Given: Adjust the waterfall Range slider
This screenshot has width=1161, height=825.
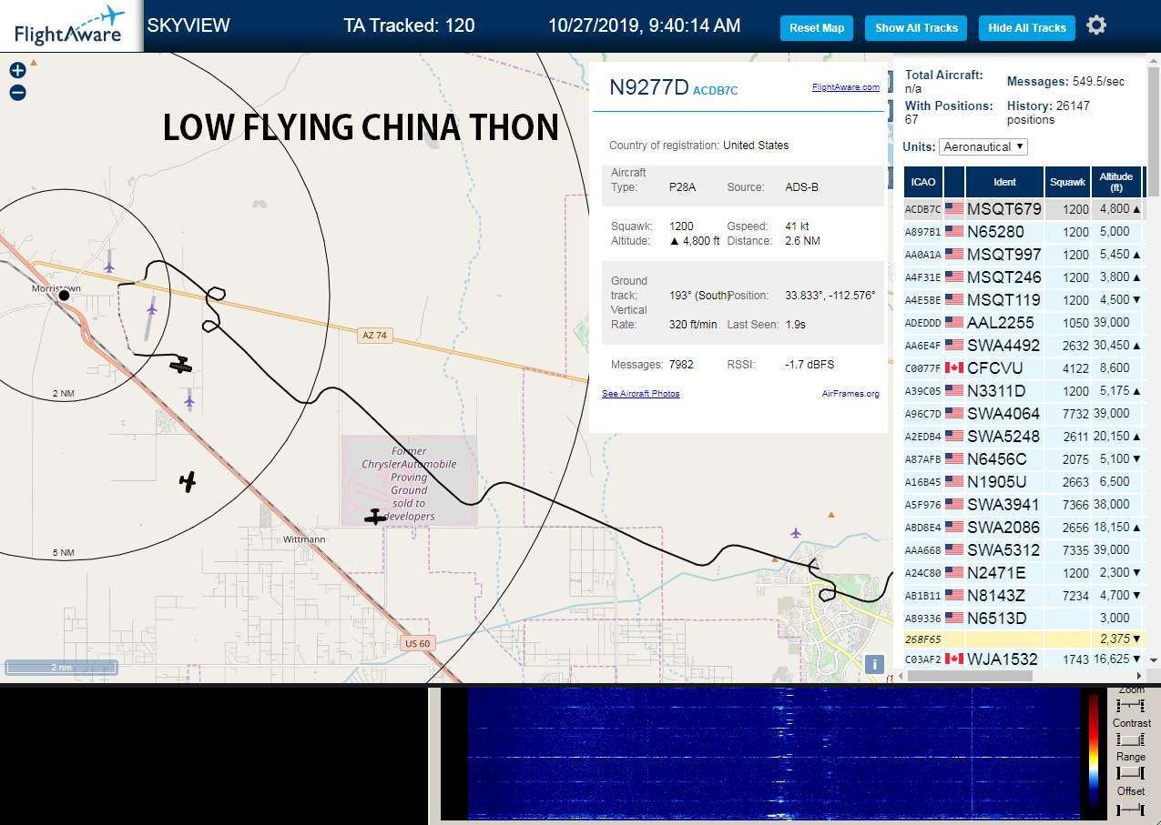Looking at the screenshot, I should point(1131,774).
